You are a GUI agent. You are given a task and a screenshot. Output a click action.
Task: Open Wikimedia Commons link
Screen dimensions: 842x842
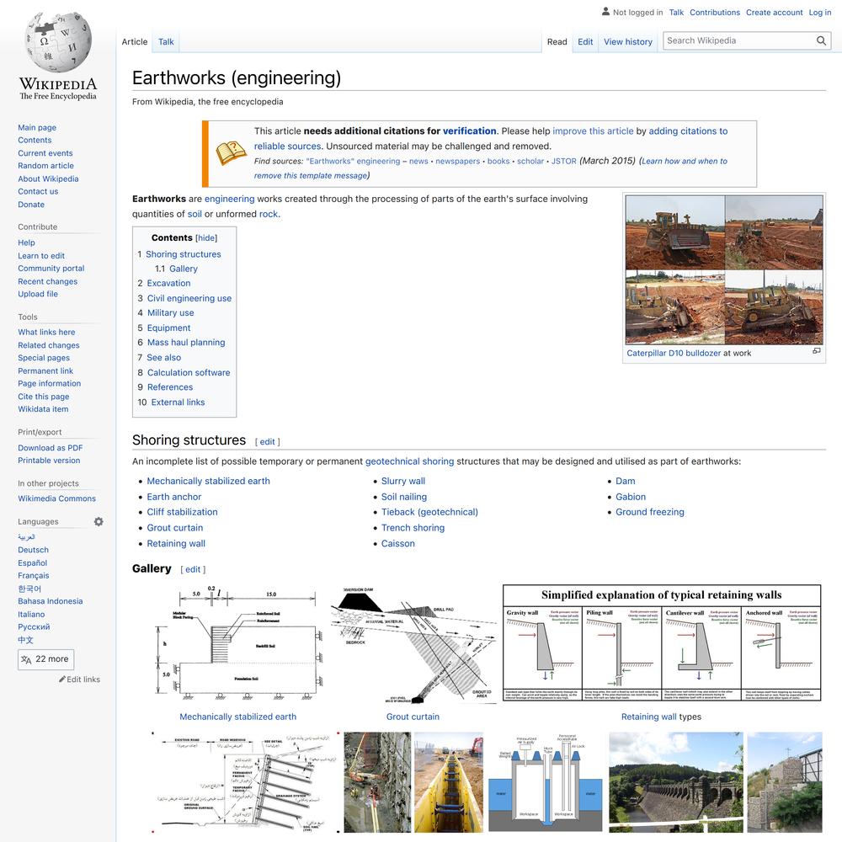pos(56,498)
